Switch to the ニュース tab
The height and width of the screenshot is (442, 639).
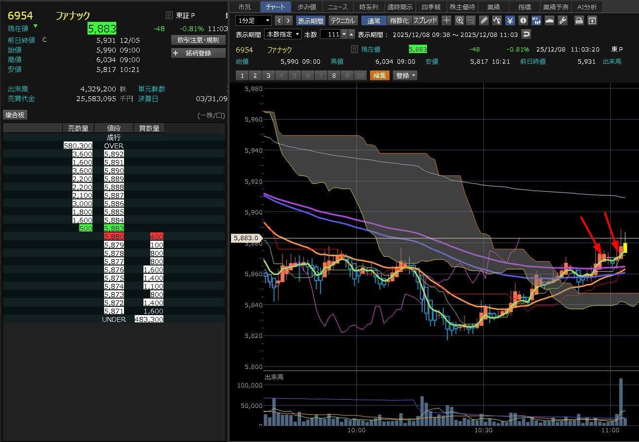click(337, 7)
